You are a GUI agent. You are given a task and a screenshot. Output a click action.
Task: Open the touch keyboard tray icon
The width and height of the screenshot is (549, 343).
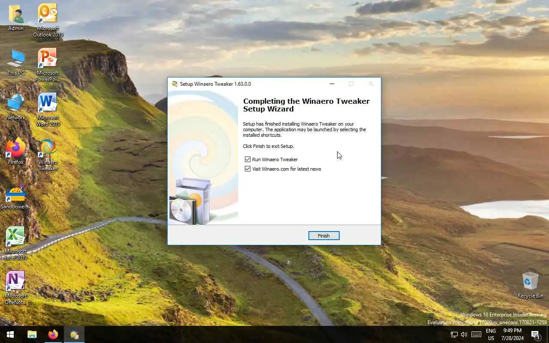coord(476,334)
